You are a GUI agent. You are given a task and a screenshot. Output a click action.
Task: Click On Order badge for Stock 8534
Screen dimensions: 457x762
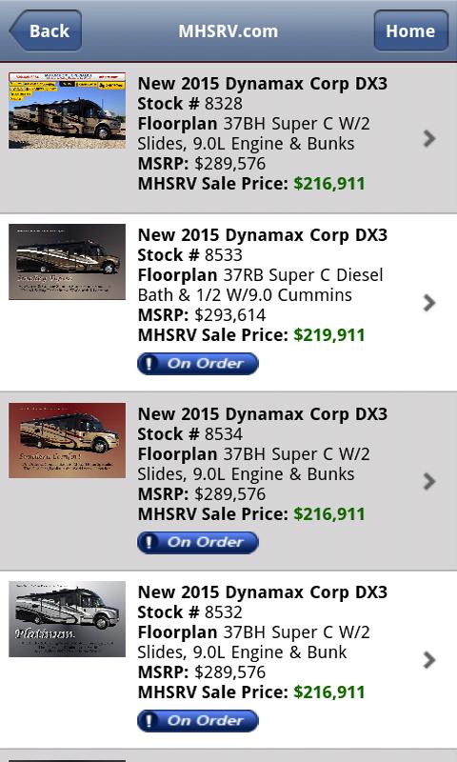click(198, 542)
